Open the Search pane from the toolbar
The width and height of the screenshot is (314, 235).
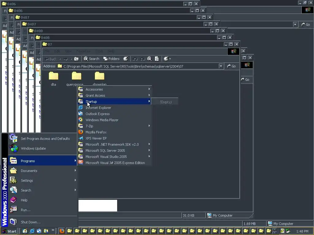[91, 59]
